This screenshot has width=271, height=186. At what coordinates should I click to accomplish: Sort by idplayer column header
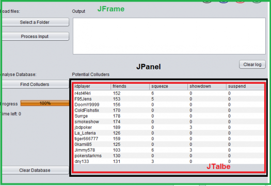tap(92, 86)
